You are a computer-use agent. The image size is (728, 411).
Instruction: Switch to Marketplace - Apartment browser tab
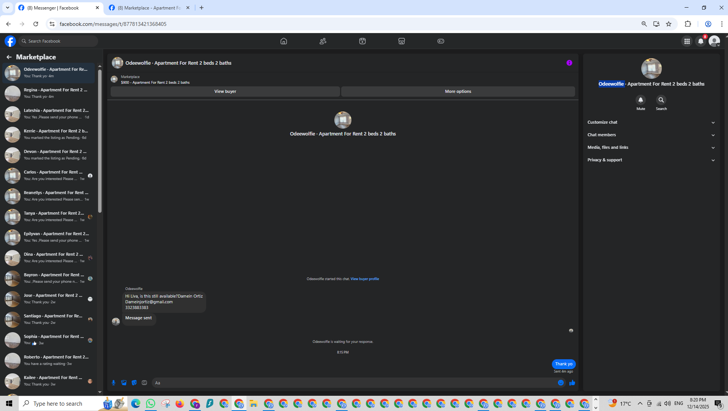click(x=149, y=8)
